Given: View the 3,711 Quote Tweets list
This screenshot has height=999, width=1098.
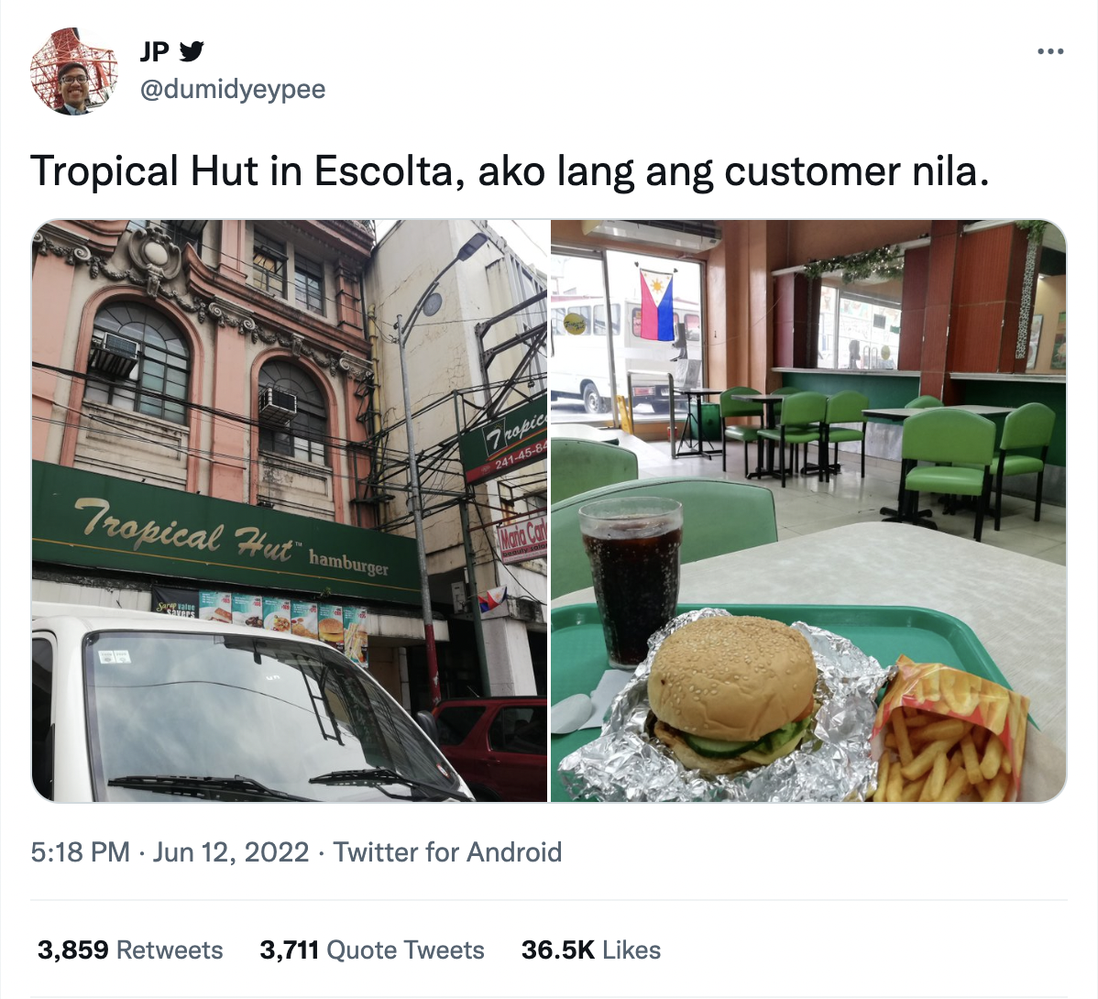Looking at the screenshot, I should pyautogui.click(x=372, y=950).
